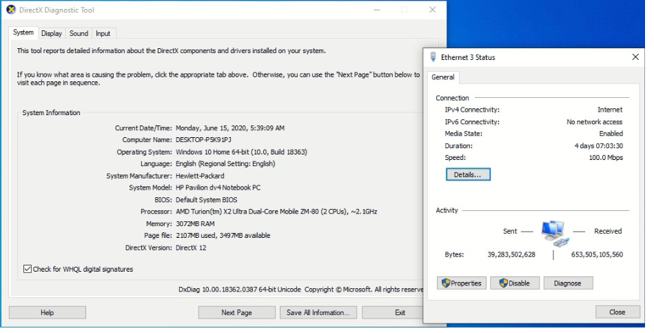The height and width of the screenshot is (333, 654).
Task: Switch to the Display tab
Action: pyautogui.click(x=52, y=33)
